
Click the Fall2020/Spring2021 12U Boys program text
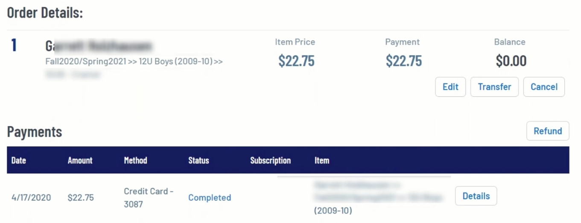tap(134, 61)
